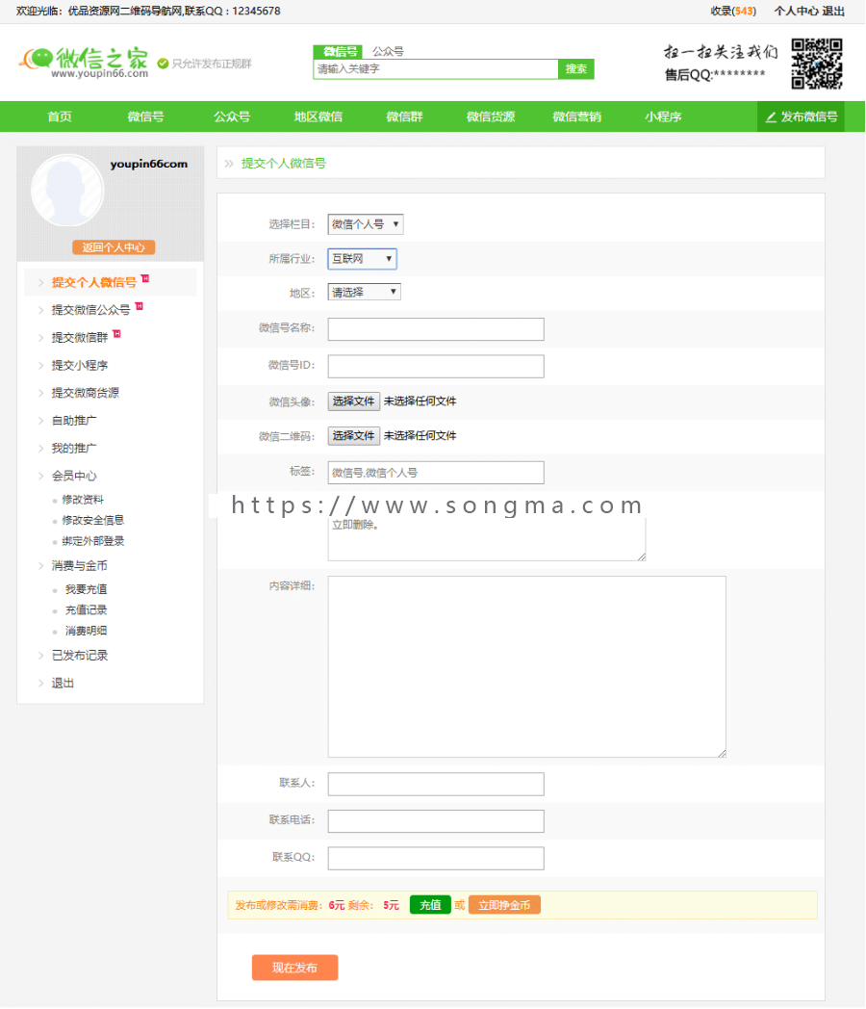Screen dimensions: 866x1009
Task: Focus the 微信号名称 input field
Action: 436,329
